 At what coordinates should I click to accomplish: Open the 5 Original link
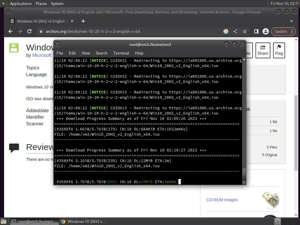tap(270, 155)
